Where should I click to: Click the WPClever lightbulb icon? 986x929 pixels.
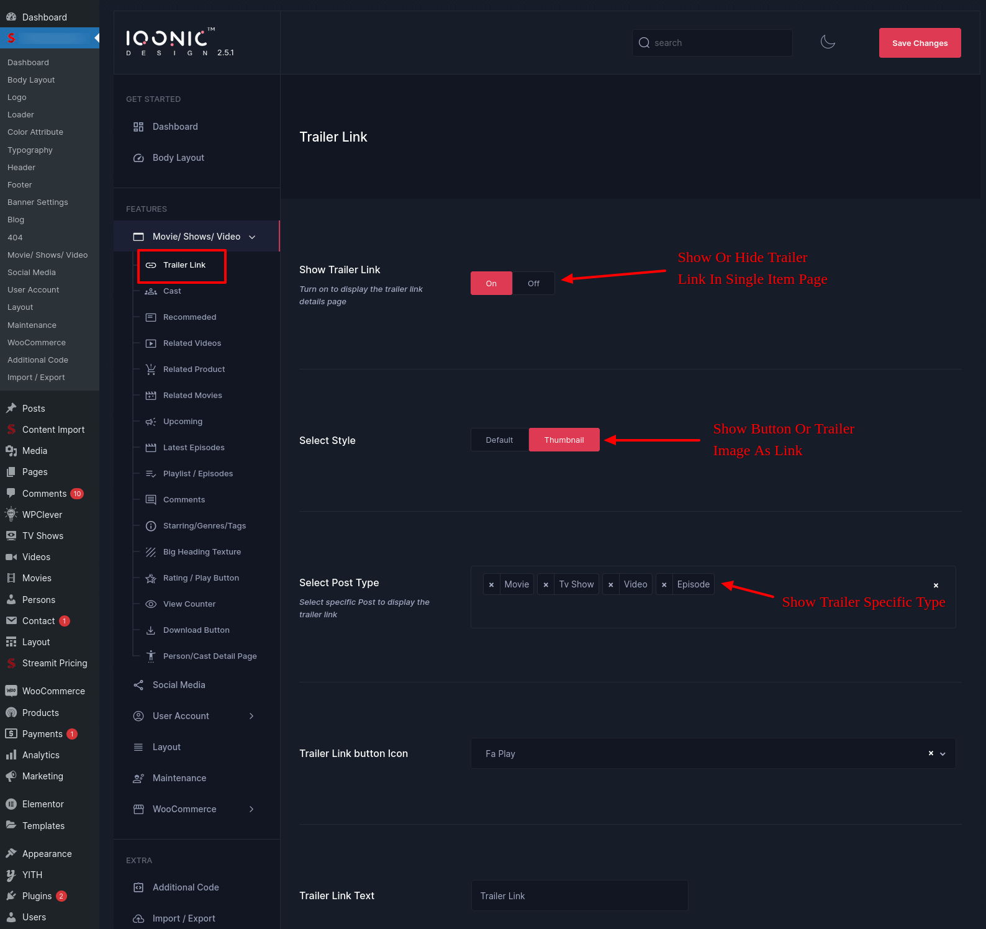pos(11,514)
